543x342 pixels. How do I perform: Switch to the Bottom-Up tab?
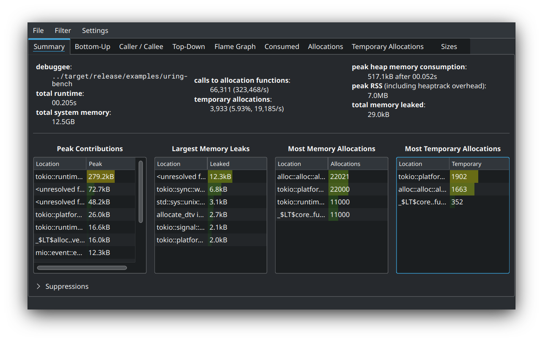coord(92,46)
